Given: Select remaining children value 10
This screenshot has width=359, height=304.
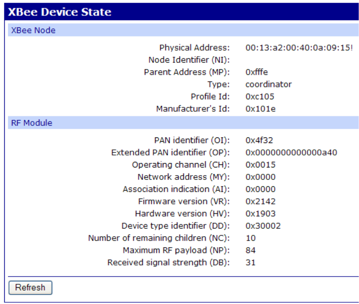Looking at the screenshot, I should tap(251, 238).
